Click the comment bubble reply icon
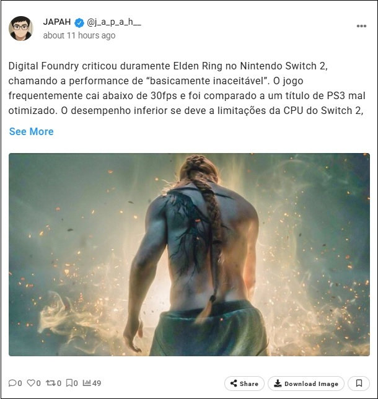The width and height of the screenshot is (378, 399). (12, 383)
